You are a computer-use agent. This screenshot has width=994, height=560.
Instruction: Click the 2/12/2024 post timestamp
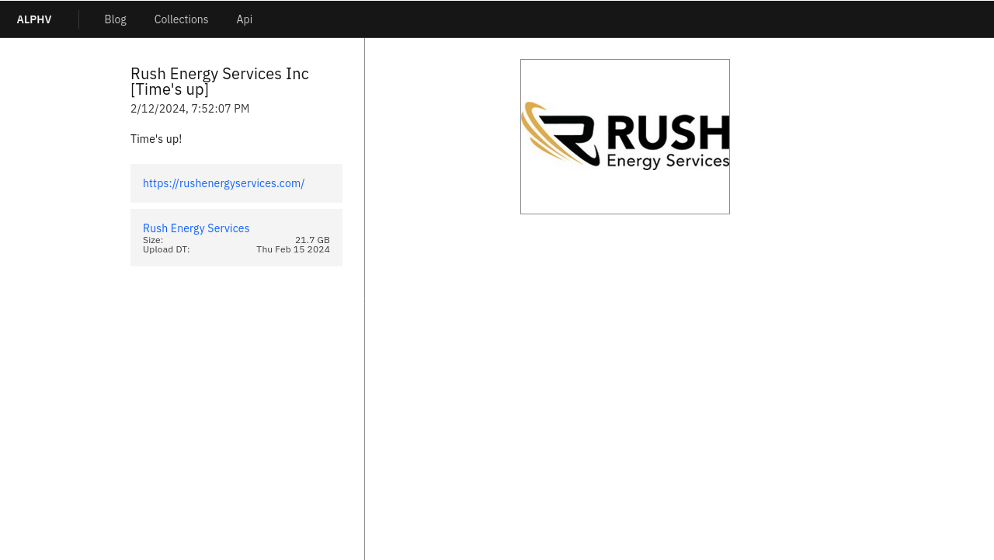[189, 109]
